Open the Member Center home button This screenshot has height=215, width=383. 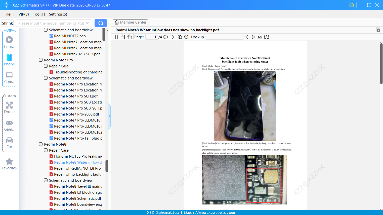click(130, 22)
